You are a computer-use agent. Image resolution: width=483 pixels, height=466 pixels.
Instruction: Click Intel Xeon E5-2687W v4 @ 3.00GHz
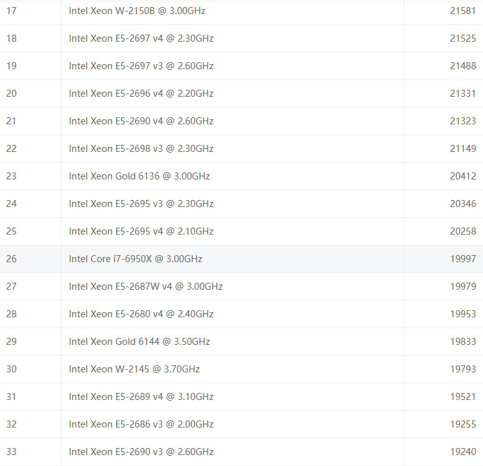[145, 287]
